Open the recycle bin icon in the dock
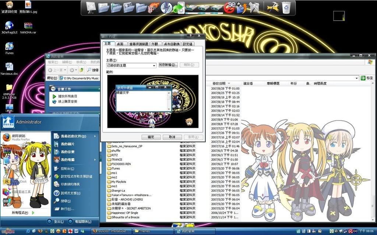Viewport: 377px width, 235px height. coord(286,7)
